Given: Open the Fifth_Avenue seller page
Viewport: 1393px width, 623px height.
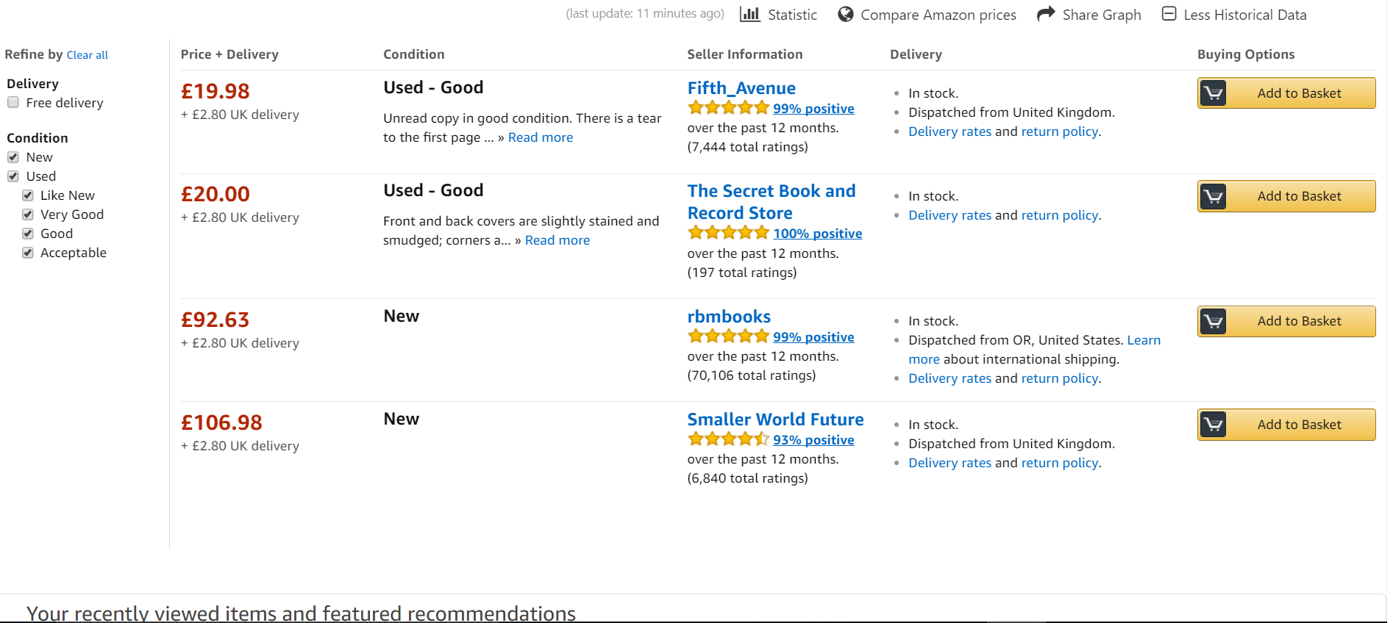Looking at the screenshot, I should pyautogui.click(x=741, y=88).
